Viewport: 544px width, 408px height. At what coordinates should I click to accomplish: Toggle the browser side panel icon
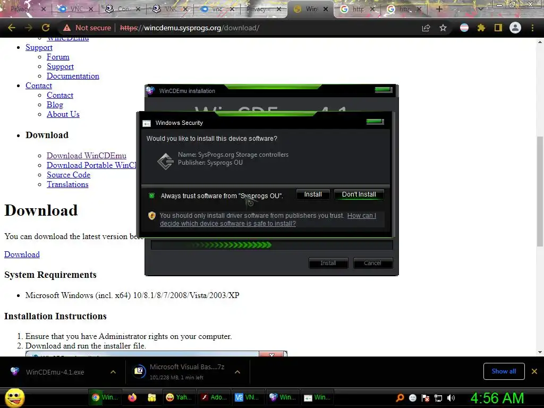[498, 28]
